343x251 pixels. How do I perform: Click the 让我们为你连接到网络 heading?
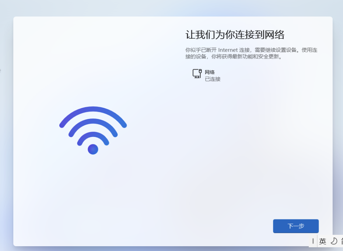[235, 35]
